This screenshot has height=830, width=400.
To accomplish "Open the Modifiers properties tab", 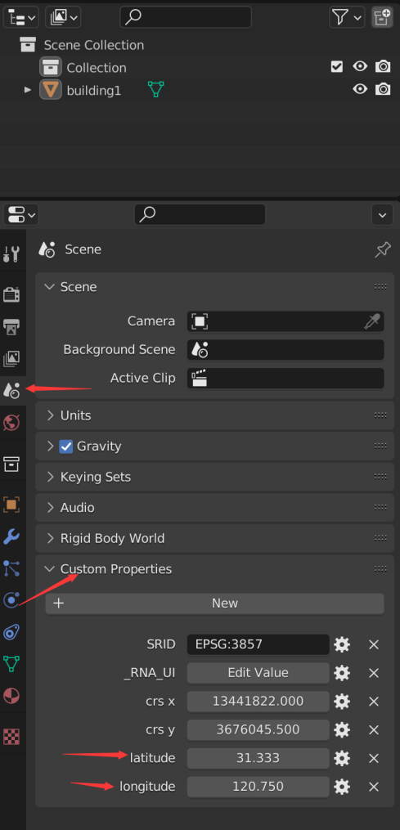I will pos(11,536).
